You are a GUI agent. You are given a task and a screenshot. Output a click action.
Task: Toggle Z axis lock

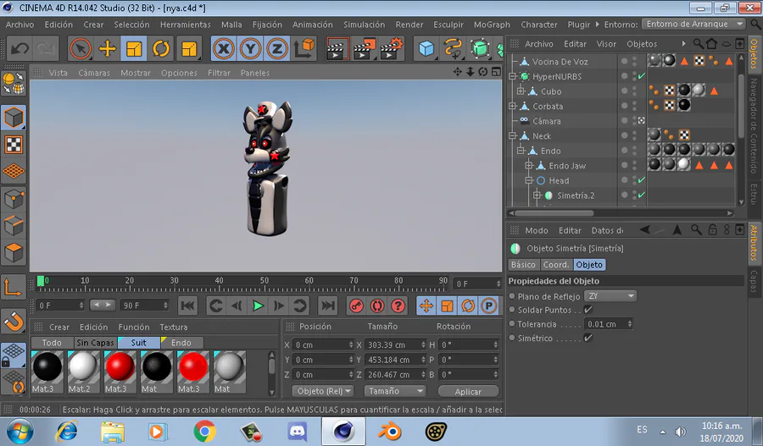(x=277, y=48)
